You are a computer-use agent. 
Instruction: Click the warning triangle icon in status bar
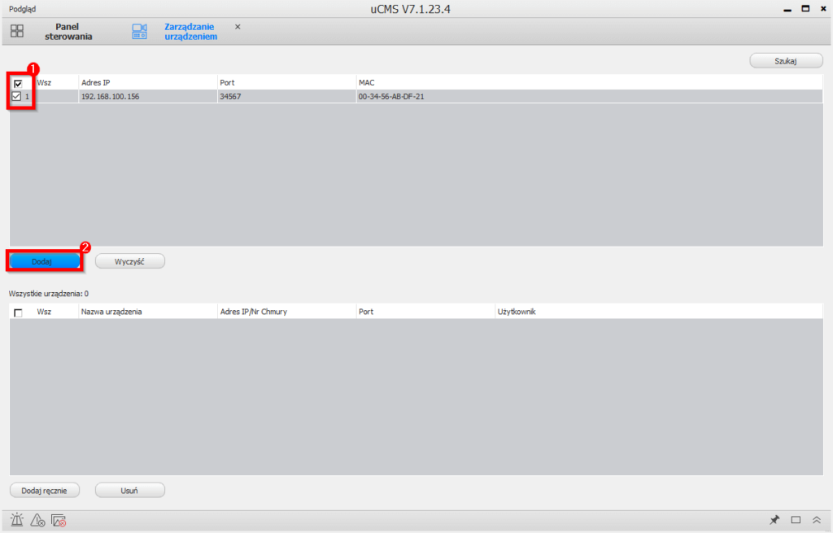click(x=37, y=520)
